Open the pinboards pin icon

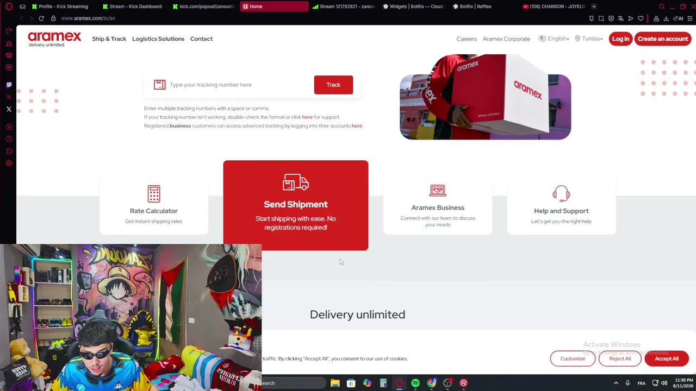point(592,18)
